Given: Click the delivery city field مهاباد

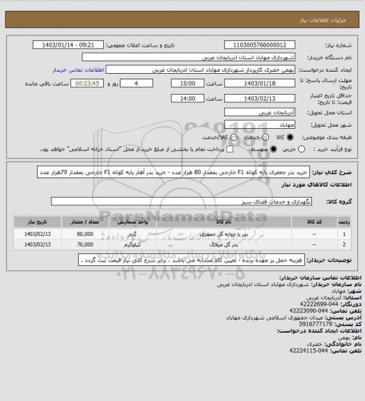Looking at the screenshot, I should click(260, 125).
